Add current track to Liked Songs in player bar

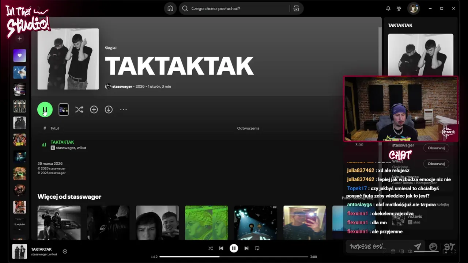(x=65, y=251)
